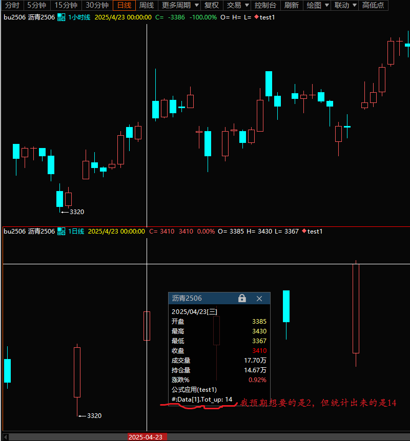Switch to the 周线 period tab
Image resolution: width=410 pixels, height=441 pixels.
point(147,5)
